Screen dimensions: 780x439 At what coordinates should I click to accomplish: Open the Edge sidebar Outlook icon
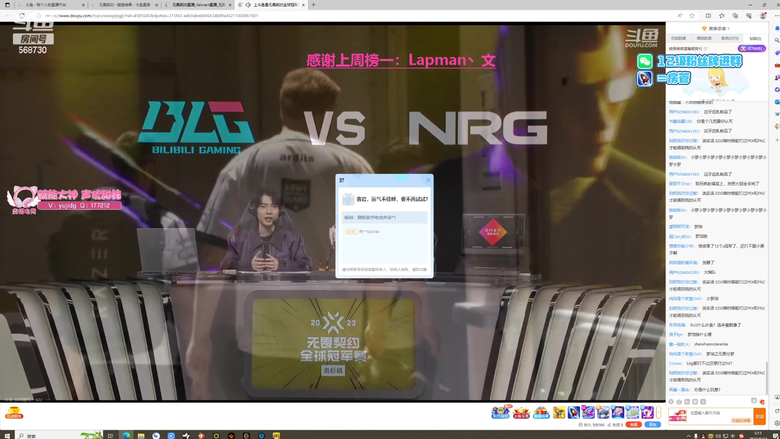coord(777,102)
